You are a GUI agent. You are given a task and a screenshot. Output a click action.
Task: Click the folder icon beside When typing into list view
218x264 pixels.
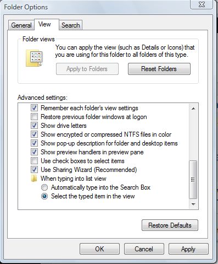tap(34, 179)
